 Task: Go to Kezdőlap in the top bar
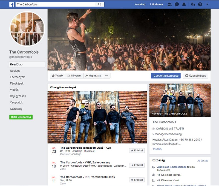pyautogui.click(x=140, y=4)
